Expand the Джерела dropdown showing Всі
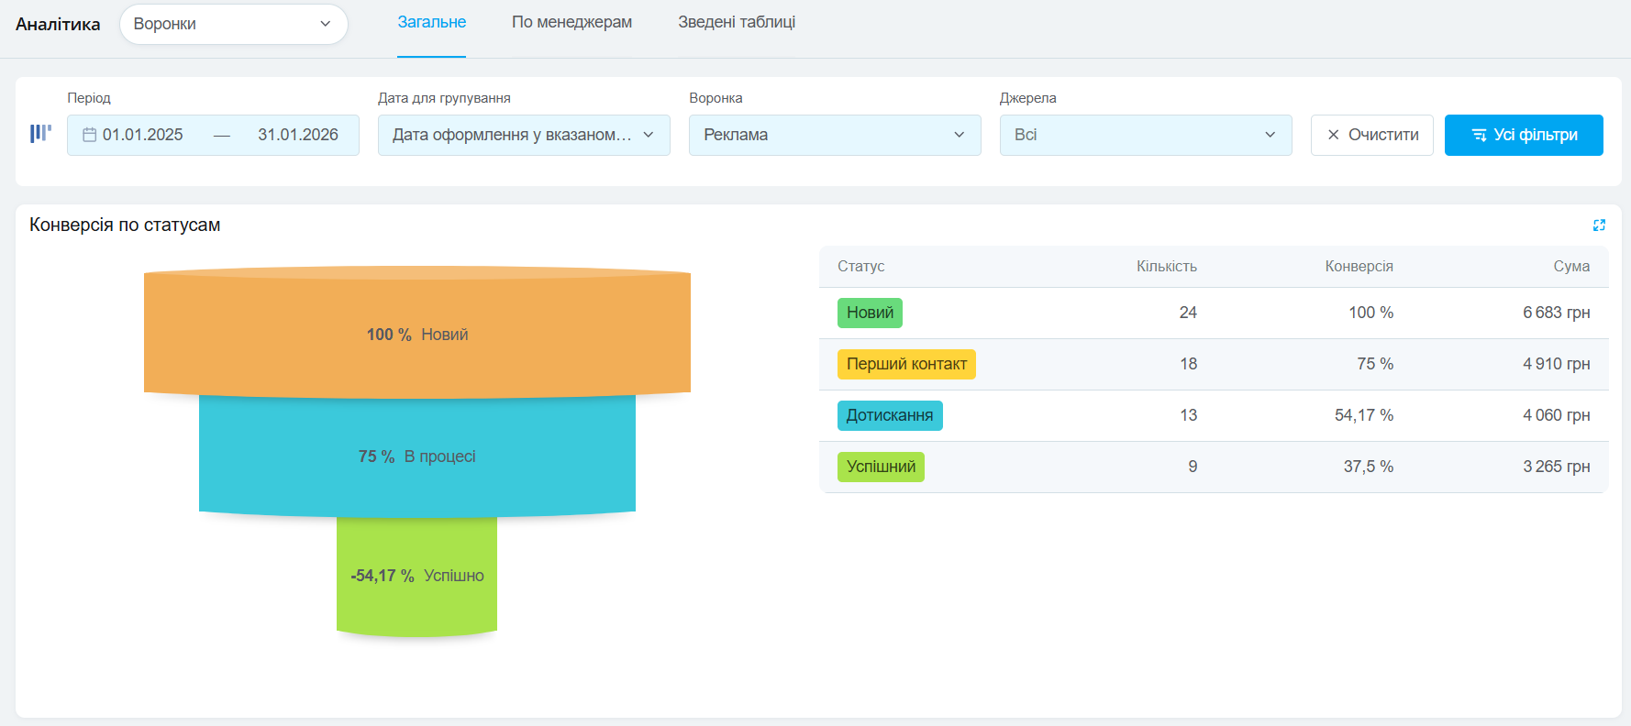 pos(1145,135)
